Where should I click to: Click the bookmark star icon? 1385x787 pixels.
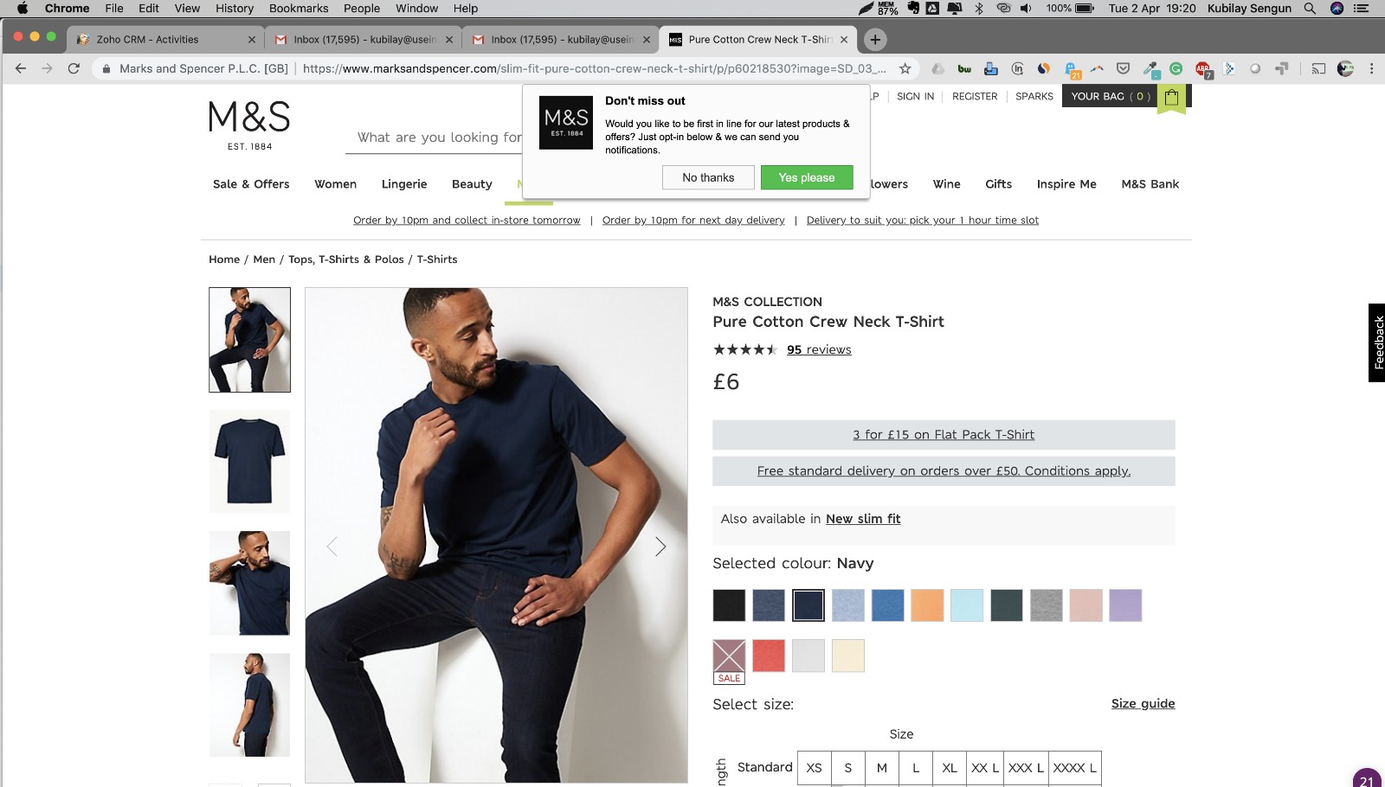point(905,68)
